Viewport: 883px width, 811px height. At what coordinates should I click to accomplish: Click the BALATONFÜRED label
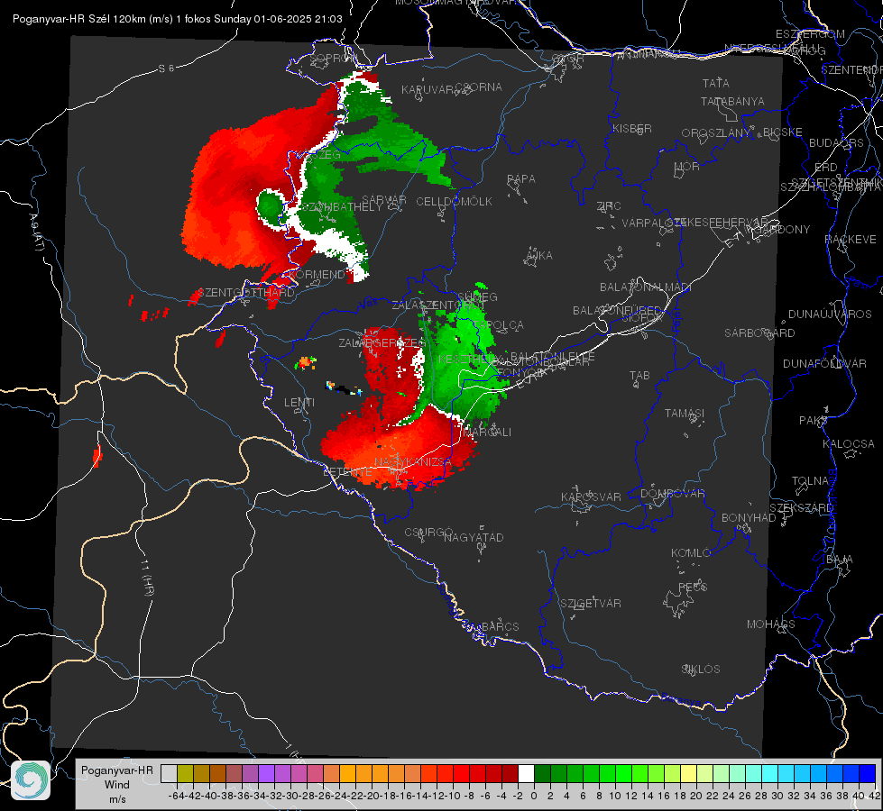click(x=617, y=311)
